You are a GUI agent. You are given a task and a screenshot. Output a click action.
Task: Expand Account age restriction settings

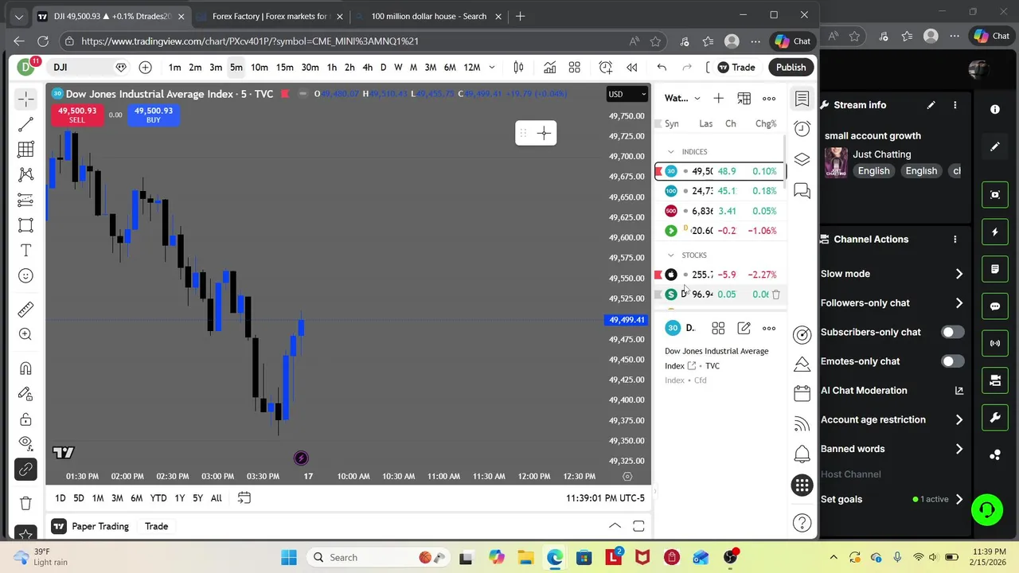click(x=958, y=419)
